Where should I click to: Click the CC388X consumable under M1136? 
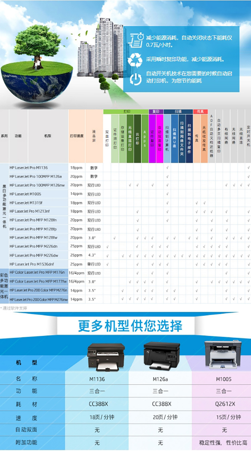[97, 404]
